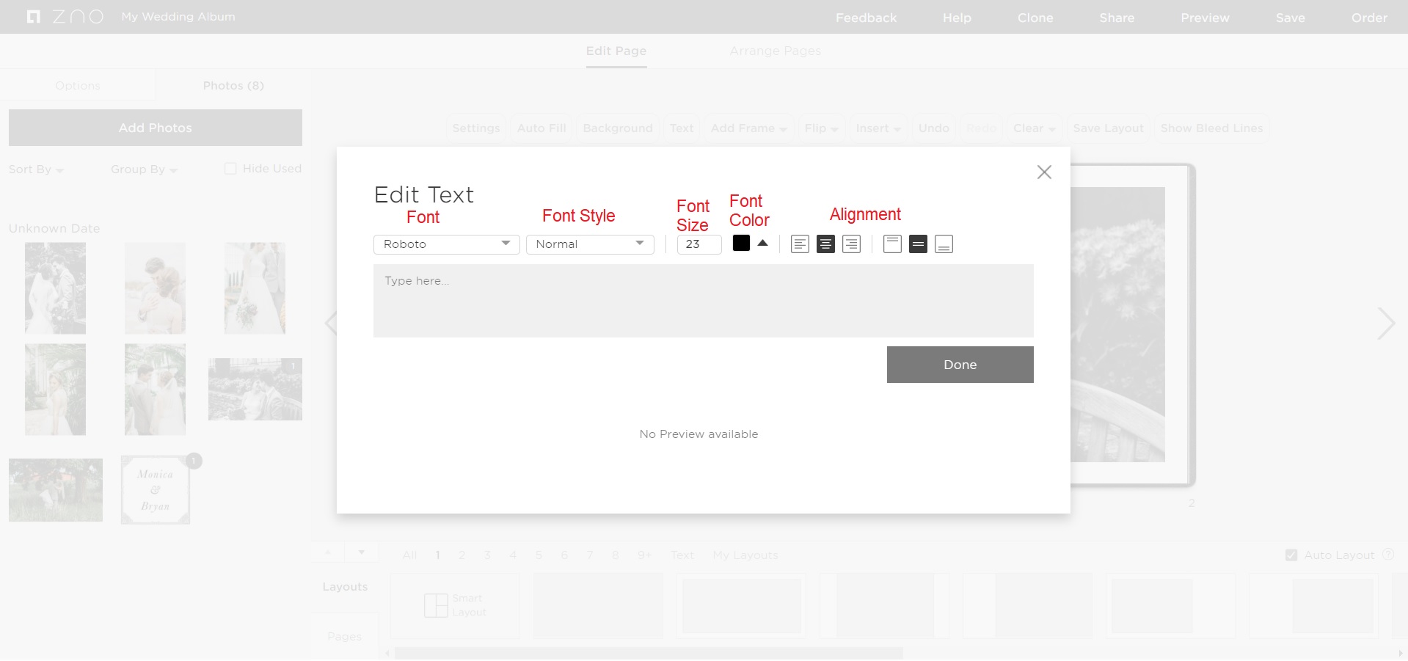Open Feedback in the top bar
Screen dimensions: 1408x661
click(866, 18)
